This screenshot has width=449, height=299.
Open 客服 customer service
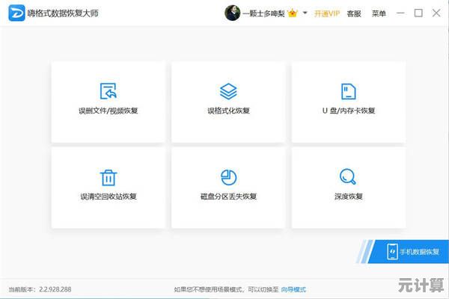353,13
